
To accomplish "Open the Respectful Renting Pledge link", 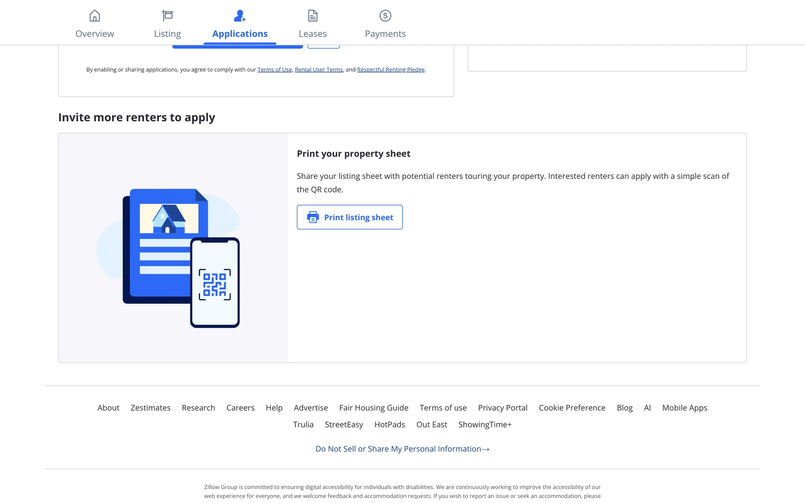I will (390, 70).
